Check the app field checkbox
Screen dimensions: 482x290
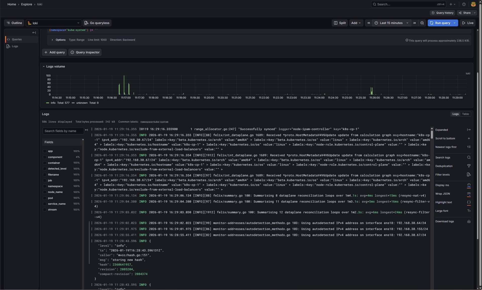click(45, 151)
